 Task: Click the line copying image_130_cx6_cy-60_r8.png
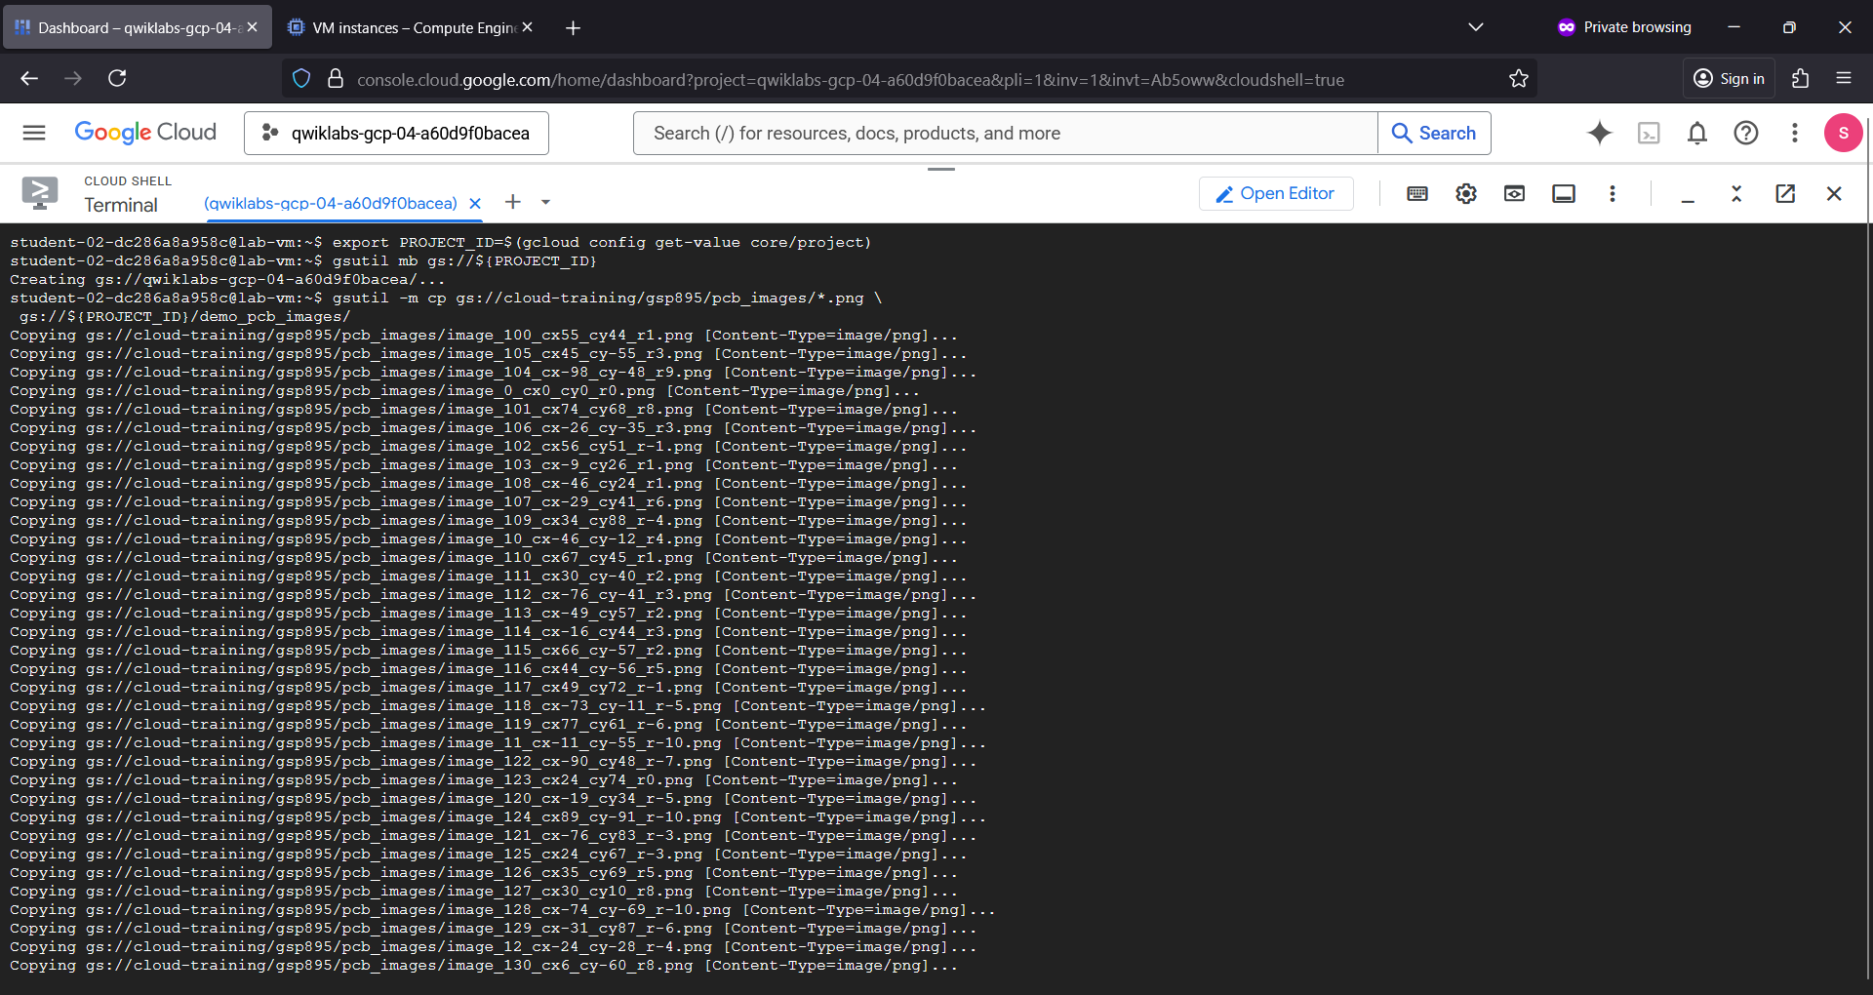(x=484, y=966)
